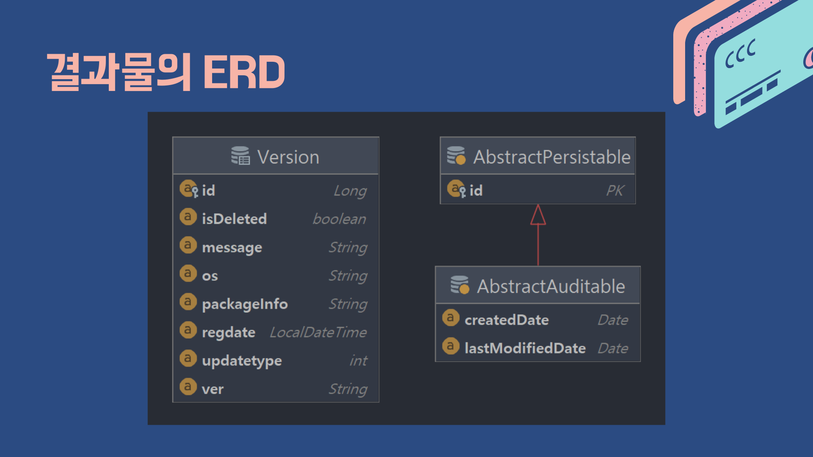Click the attribute icon next to isDeleted

pyautogui.click(x=188, y=217)
